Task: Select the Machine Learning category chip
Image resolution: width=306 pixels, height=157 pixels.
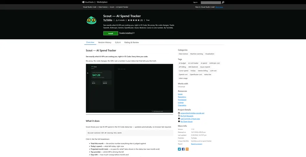Action: tap(197, 54)
